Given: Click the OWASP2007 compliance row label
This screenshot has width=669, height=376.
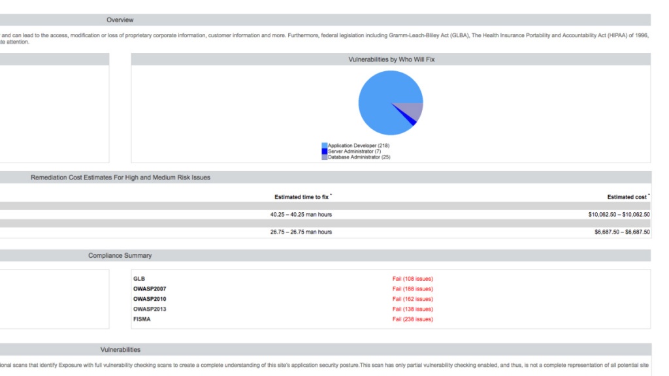Looking at the screenshot, I should pyautogui.click(x=150, y=289).
